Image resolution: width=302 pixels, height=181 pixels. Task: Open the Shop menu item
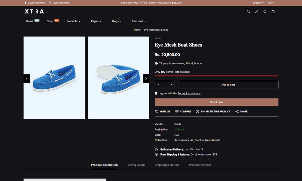[50, 21]
